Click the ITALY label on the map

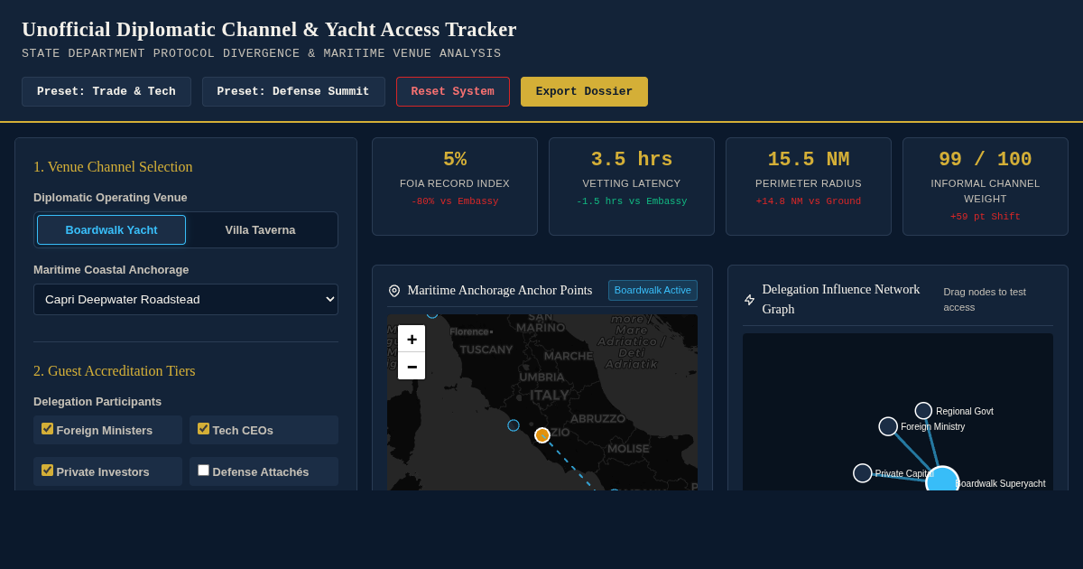click(x=550, y=396)
